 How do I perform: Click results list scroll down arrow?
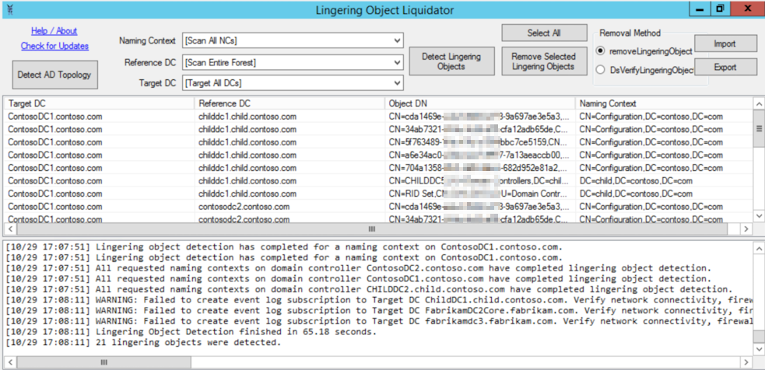tap(758, 215)
